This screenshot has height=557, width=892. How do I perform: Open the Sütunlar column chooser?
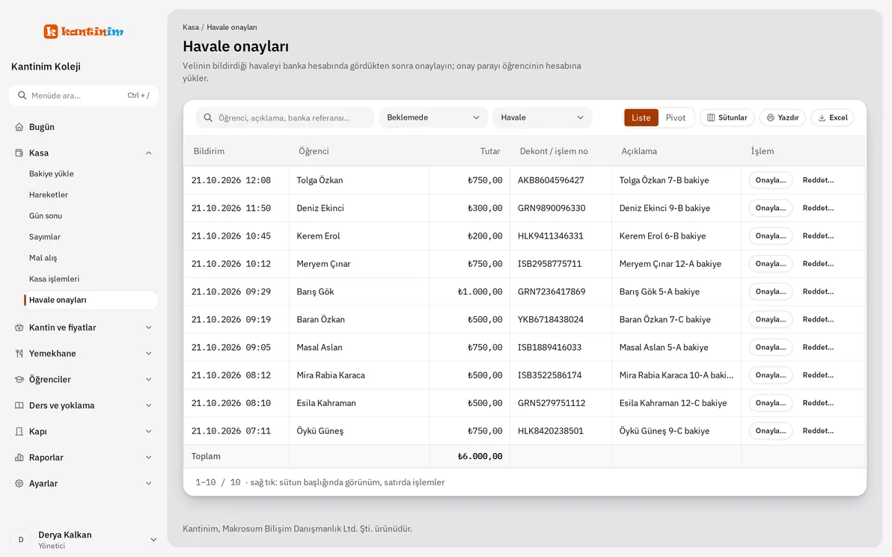point(727,117)
